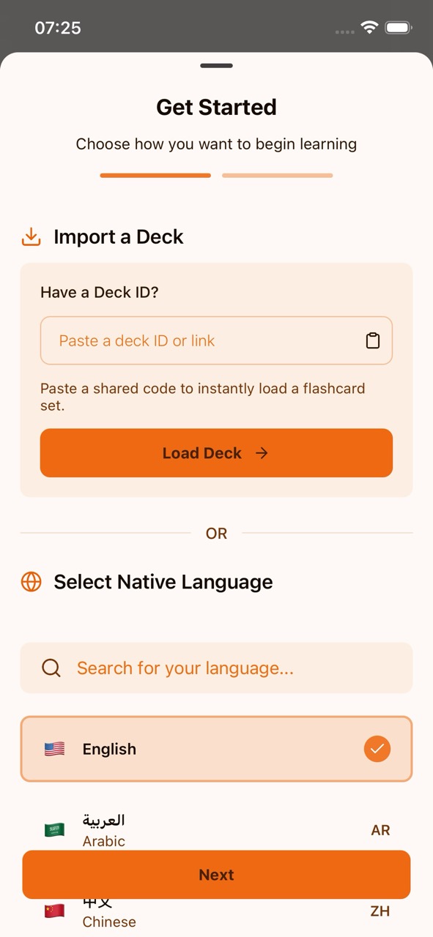Click the Chinese flag icon
Screen dimensions: 433x937
[55, 911]
